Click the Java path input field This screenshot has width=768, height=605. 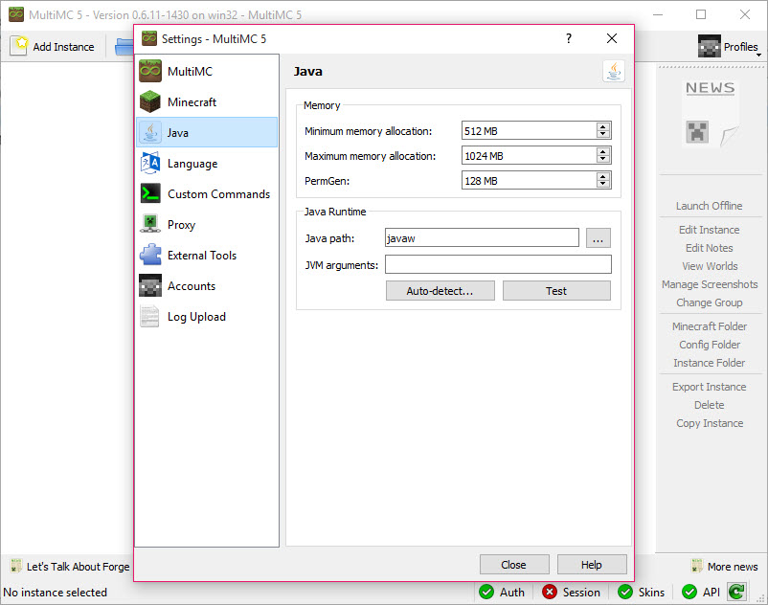(x=482, y=238)
